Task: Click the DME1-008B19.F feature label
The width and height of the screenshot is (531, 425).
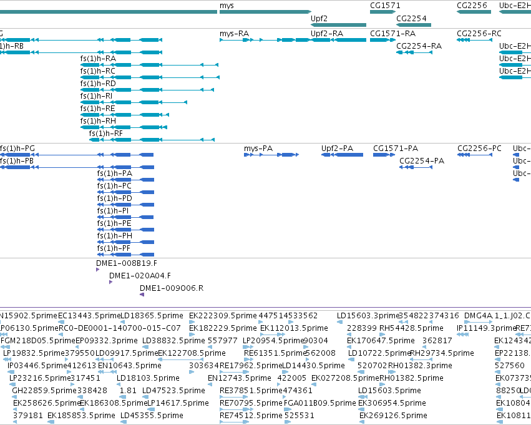Action: (x=127, y=263)
